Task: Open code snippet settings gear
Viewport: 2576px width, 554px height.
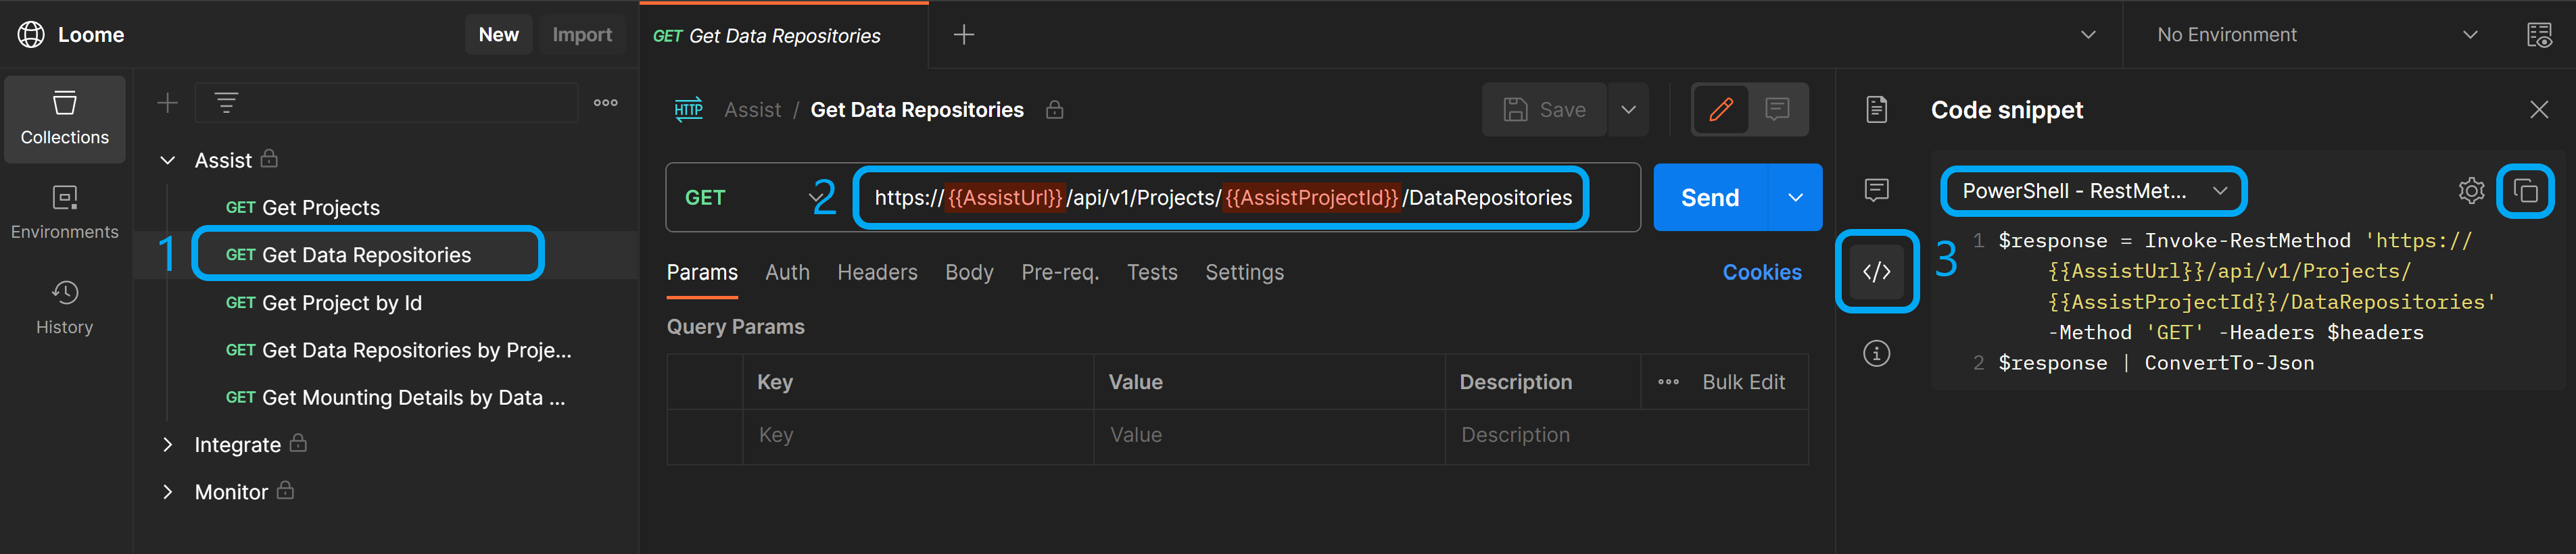Action: click(2470, 191)
